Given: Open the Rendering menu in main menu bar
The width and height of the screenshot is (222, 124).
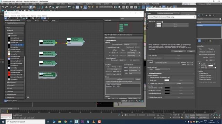Looking at the screenshot, I should [71, 4].
